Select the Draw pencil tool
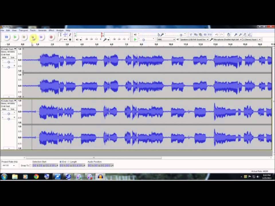Screen dimensions: 275x206 [70, 35]
